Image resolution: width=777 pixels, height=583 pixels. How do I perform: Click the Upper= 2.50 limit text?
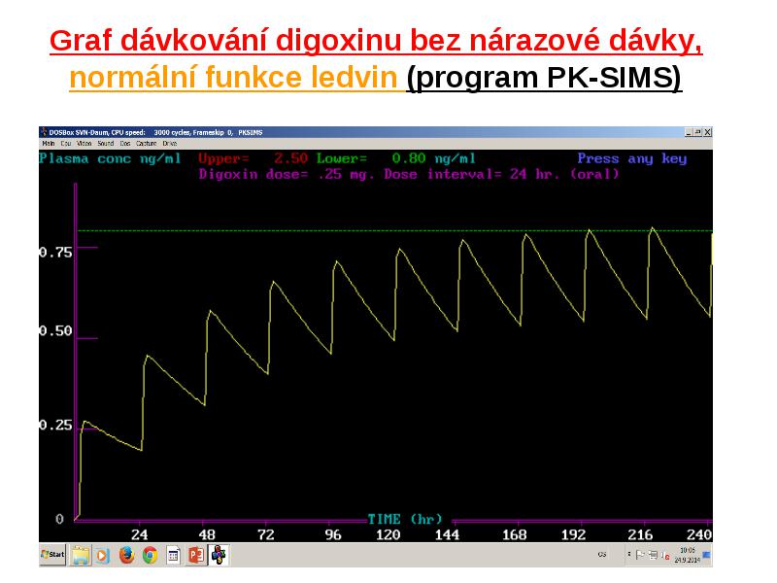[x=253, y=158]
